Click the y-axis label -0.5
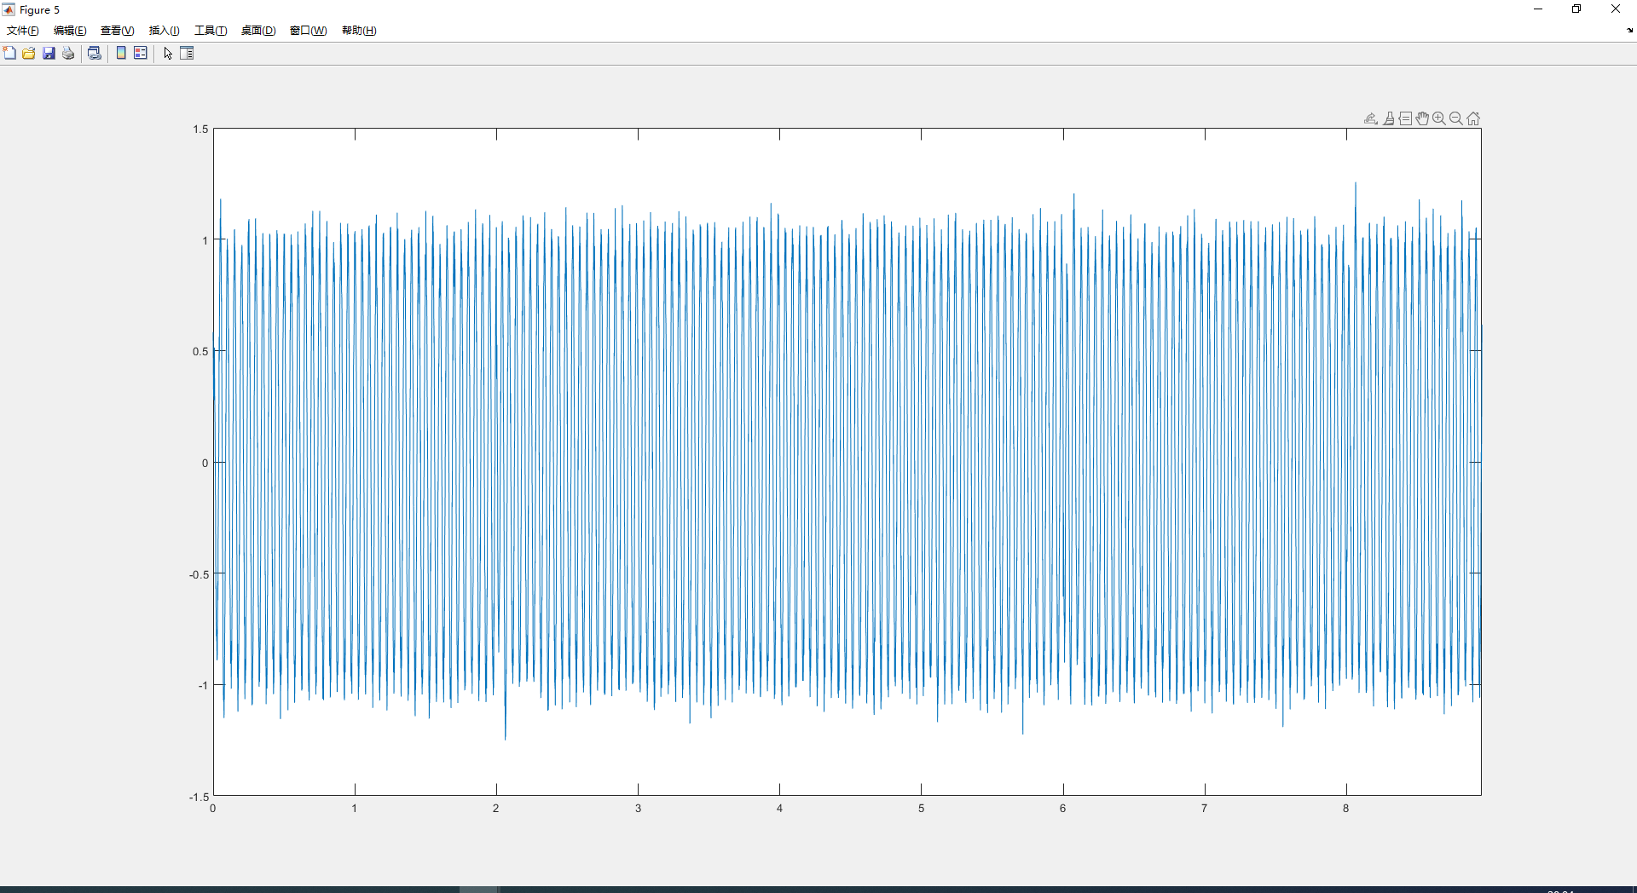This screenshot has height=893, width=1637. 199,574
